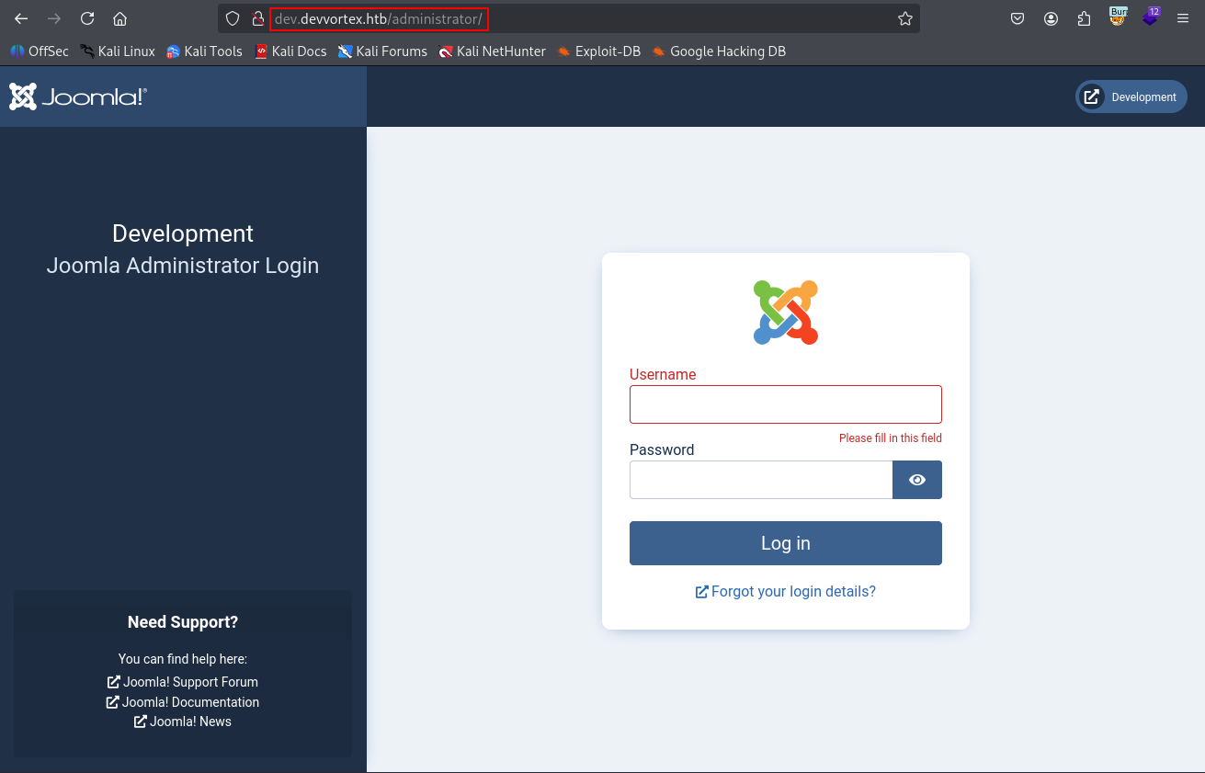Open the Joomla! News link
Screen dimensions: 1205x773
[183, 722]
